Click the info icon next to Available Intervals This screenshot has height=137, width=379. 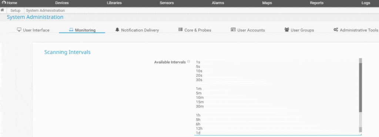[x=188, y=62]
